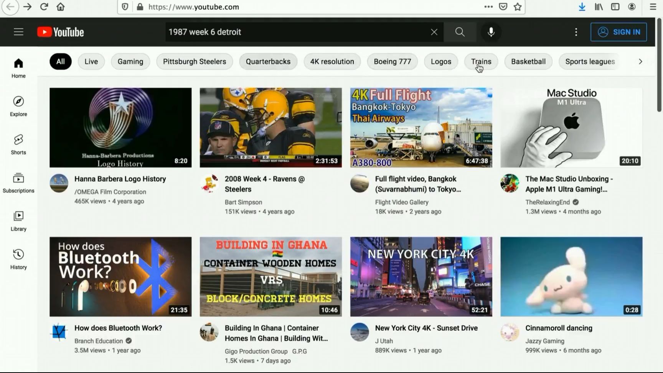This screenshot has height=373, width=663.
Task: Click the magnifying glass search button
Action: [x=460, y=32]
